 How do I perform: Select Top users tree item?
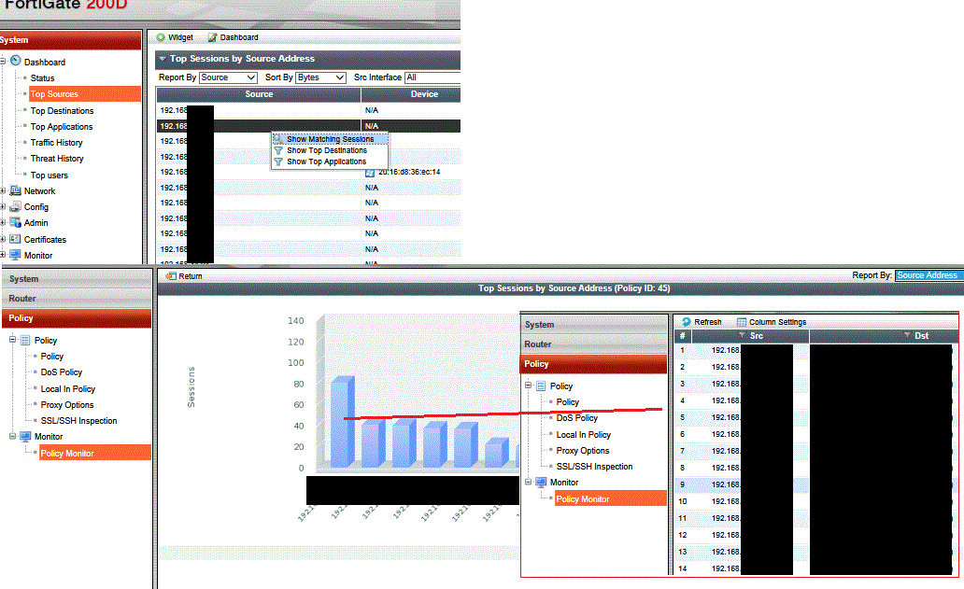pyautogui.click(x=50, y=175)
